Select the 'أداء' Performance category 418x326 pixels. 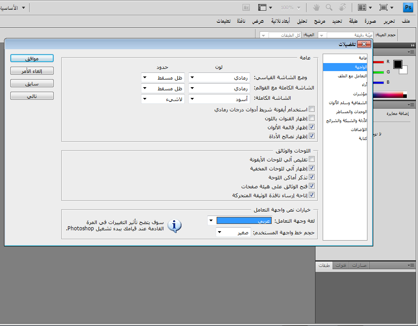[x=345, y=85]
